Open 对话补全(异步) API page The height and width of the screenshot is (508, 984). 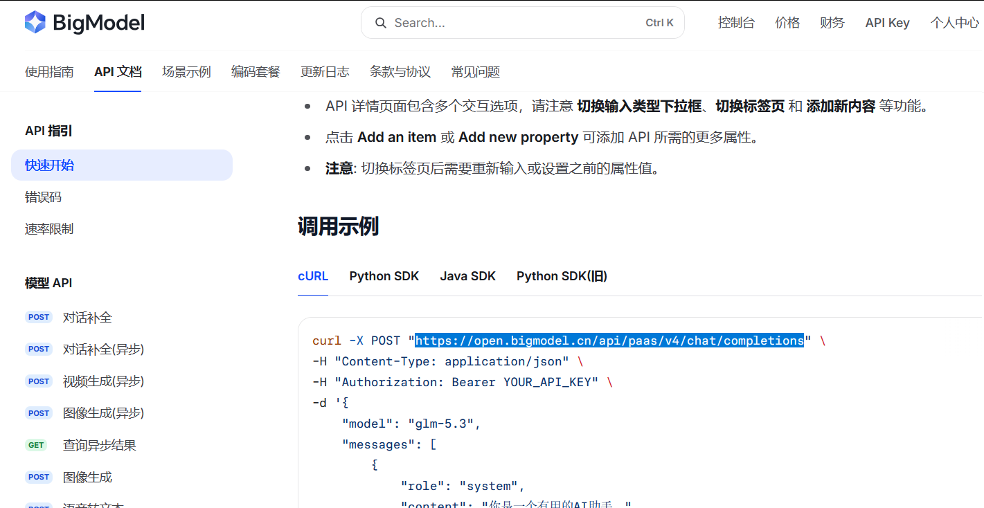click(104, 349)
